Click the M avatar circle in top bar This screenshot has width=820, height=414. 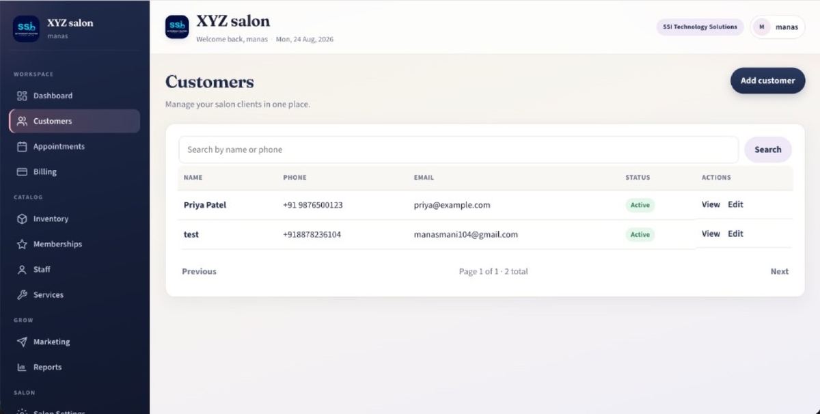[761, 27]
